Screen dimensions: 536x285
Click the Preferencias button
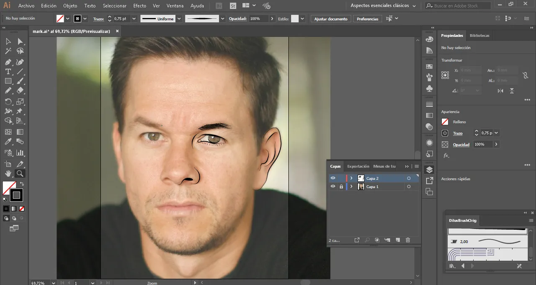pos(367,19)
